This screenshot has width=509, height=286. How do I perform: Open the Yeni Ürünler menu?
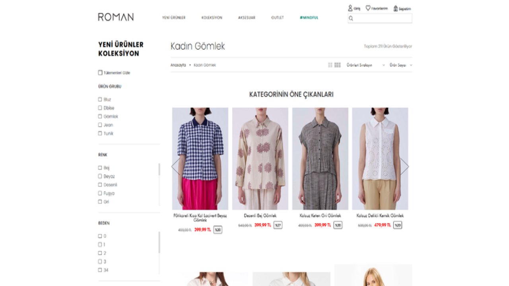pos(174,17)
